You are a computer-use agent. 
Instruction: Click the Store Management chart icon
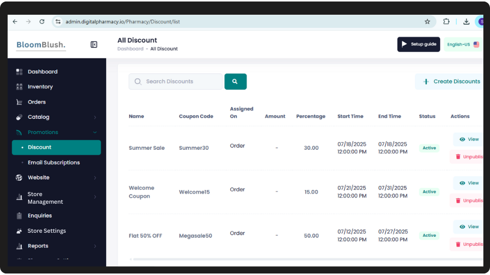(19, 197)
